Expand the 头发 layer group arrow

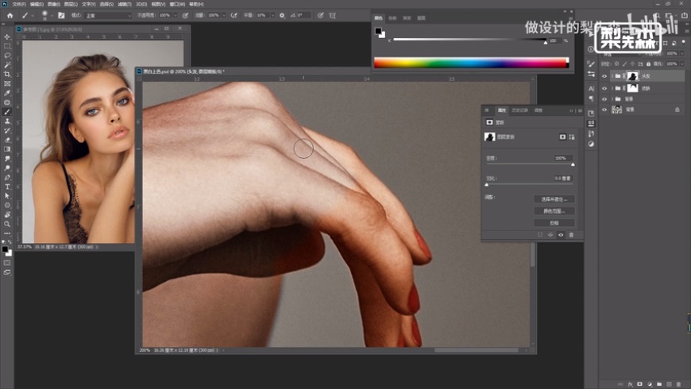click(x=612, y=76)
